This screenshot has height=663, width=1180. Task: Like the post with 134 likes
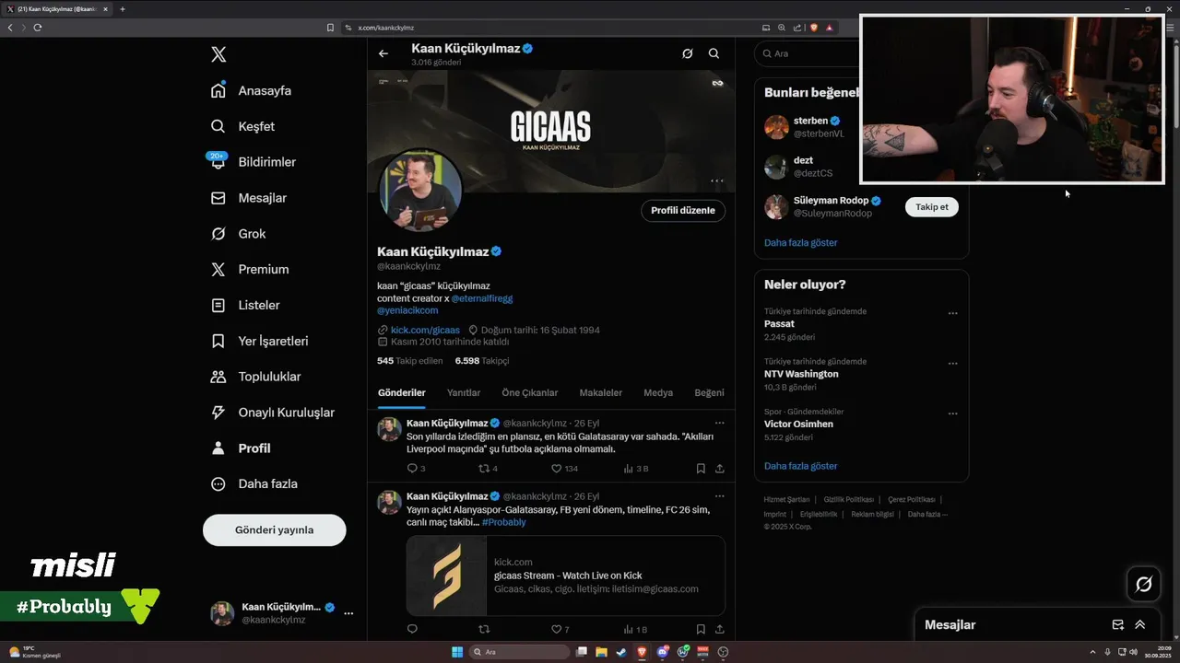(564, 469)
